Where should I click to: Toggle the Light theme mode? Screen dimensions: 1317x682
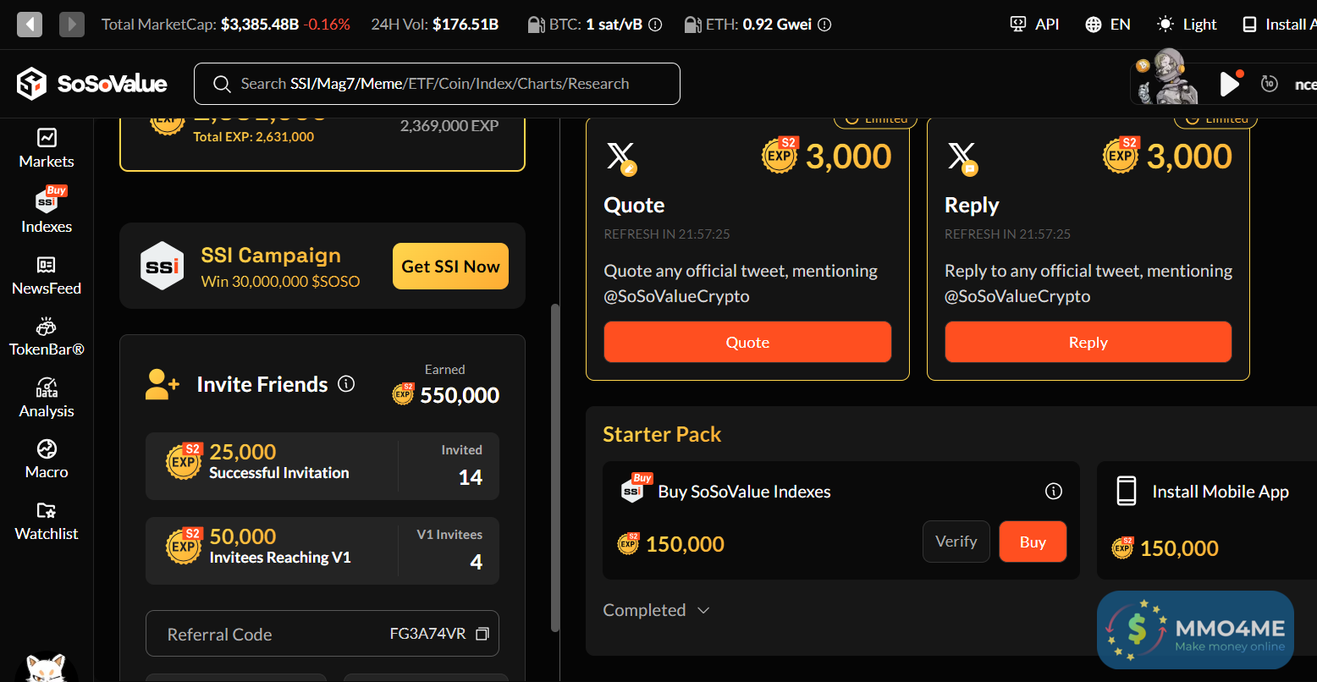click(1187, 25)
